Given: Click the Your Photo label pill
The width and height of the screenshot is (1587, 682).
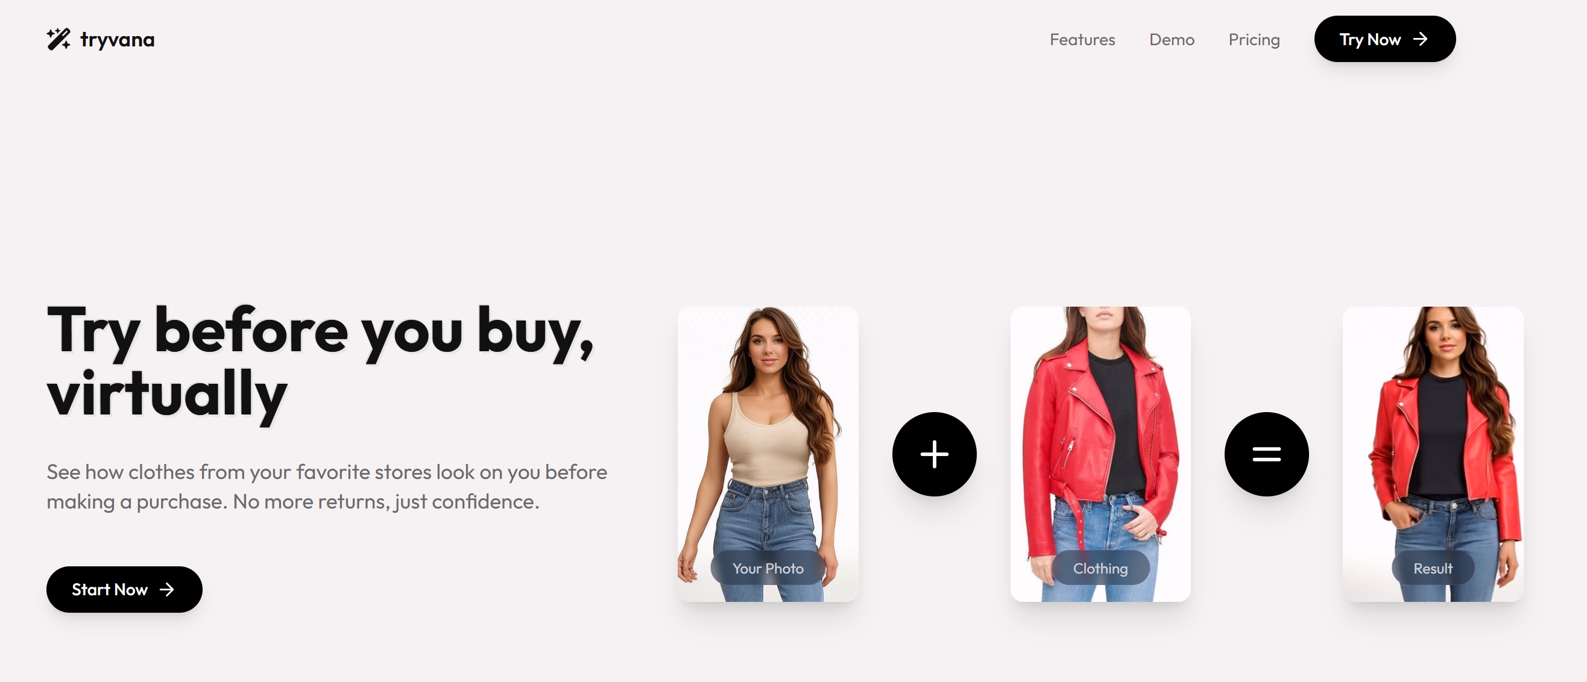Looking at the screenshot, I should tap(768, 568).
